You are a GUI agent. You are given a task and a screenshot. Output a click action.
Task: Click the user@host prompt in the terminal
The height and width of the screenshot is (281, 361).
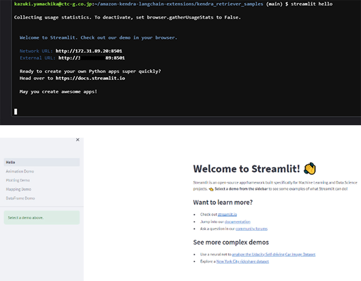(x=53, y=4)
